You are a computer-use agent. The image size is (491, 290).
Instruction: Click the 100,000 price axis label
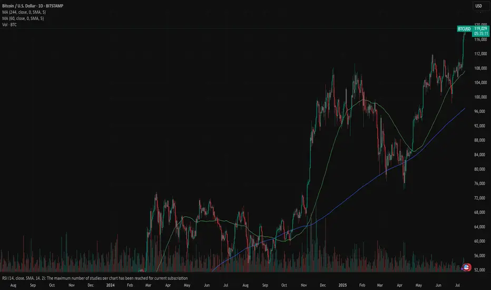click(x=480, y=97)
